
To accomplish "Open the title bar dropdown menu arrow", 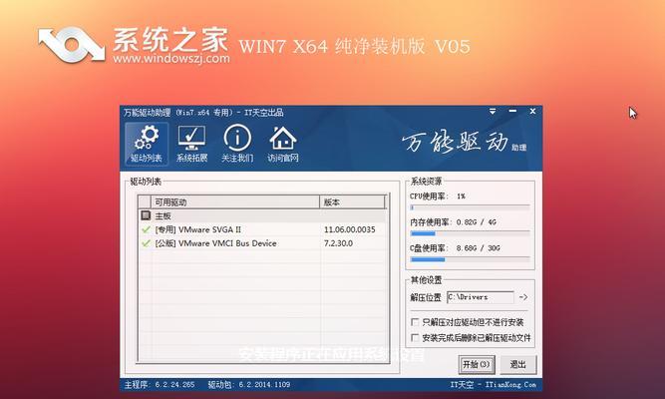I will [x=493, y=111].
